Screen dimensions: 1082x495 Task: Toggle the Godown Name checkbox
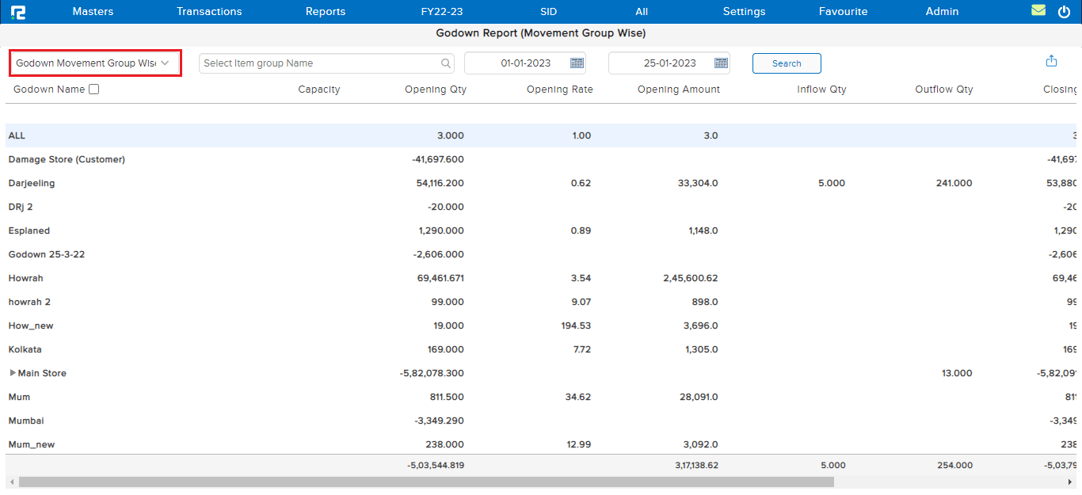(94, 89)
